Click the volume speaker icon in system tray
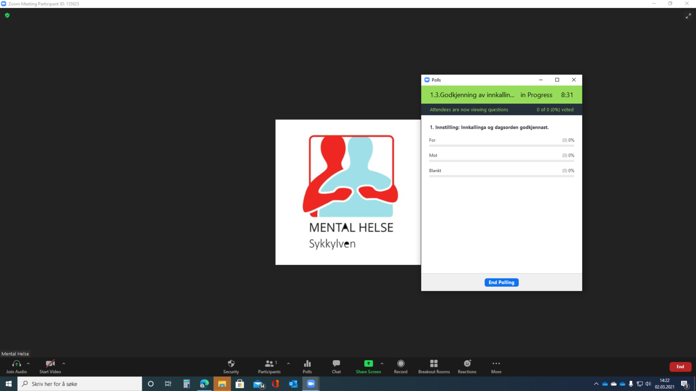Viewport: 696px width, 391px height. point(648,384)
